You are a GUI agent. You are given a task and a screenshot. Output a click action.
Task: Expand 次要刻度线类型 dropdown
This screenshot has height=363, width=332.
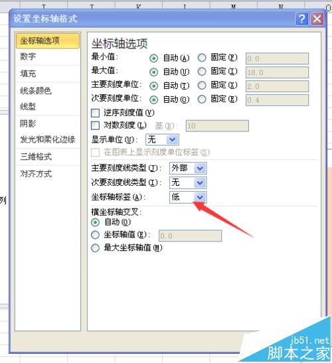(188, 182)
